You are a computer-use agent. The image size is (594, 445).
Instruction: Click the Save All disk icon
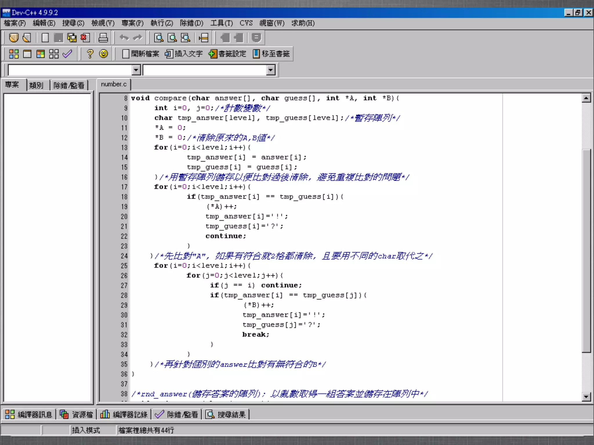click(x=72, y=38)
